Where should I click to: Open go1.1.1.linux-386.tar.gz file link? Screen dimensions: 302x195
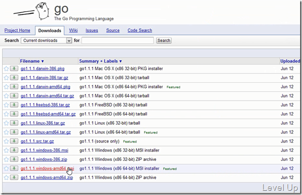[x=43, y=123]
